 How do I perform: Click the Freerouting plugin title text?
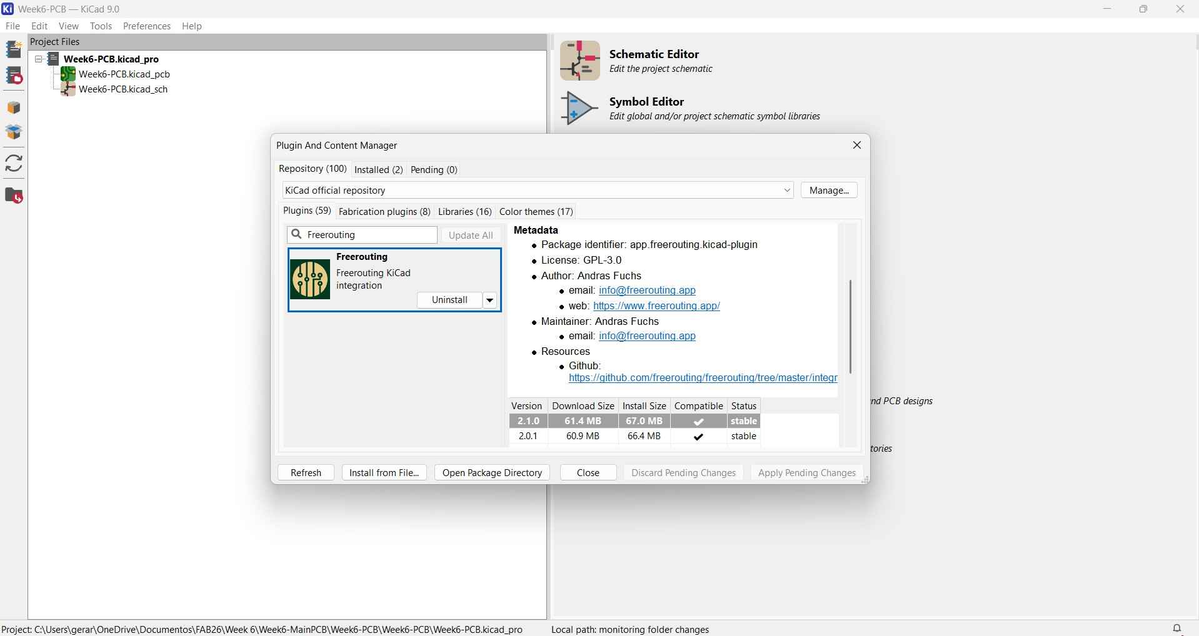362,257
